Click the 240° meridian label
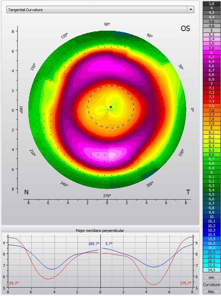Viewport: 221px width, 296px height. point(64,184)
